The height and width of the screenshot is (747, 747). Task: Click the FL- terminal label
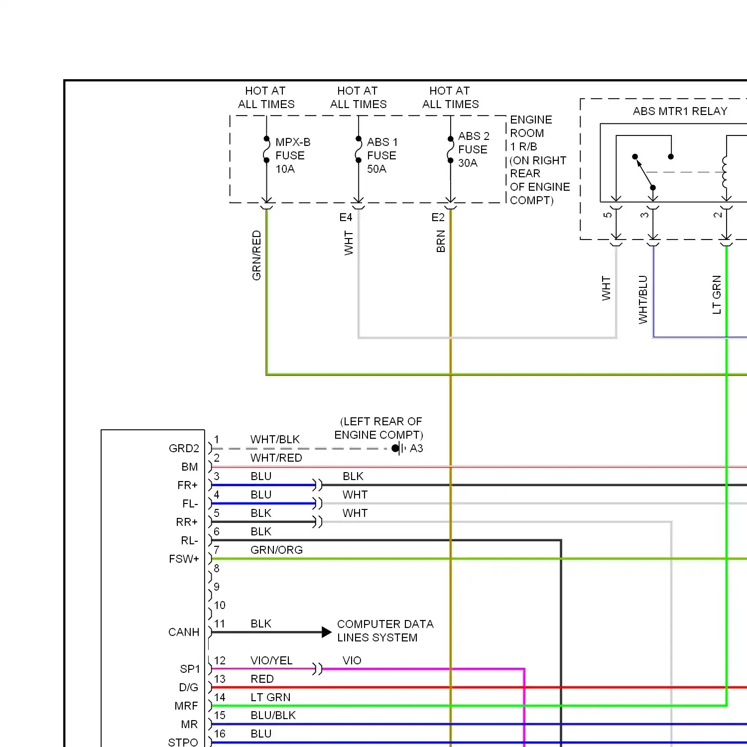coord(190,503)
